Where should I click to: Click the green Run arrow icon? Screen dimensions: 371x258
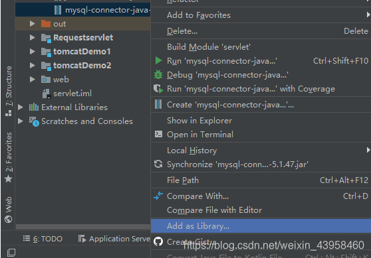pos(158,60)
